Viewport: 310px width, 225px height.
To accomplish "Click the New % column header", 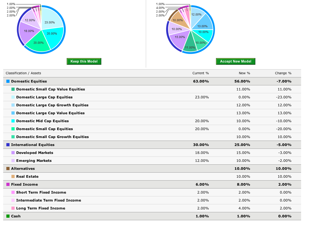I will [x=244, y=73].
